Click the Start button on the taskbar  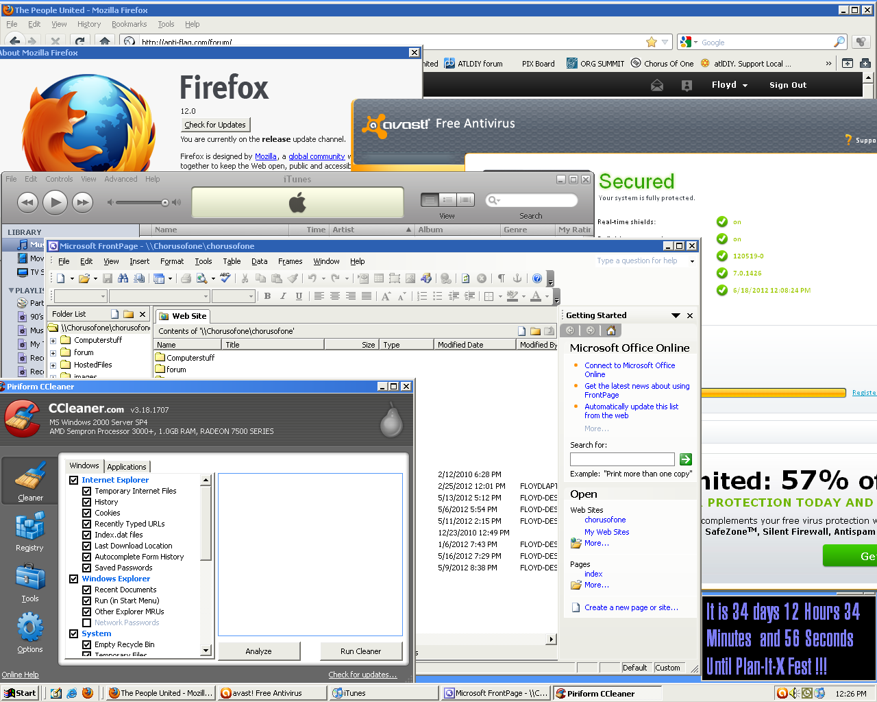[20, 693]
